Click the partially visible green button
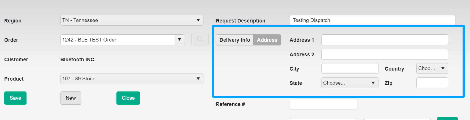The image size is (470, 120). (447, 118)
